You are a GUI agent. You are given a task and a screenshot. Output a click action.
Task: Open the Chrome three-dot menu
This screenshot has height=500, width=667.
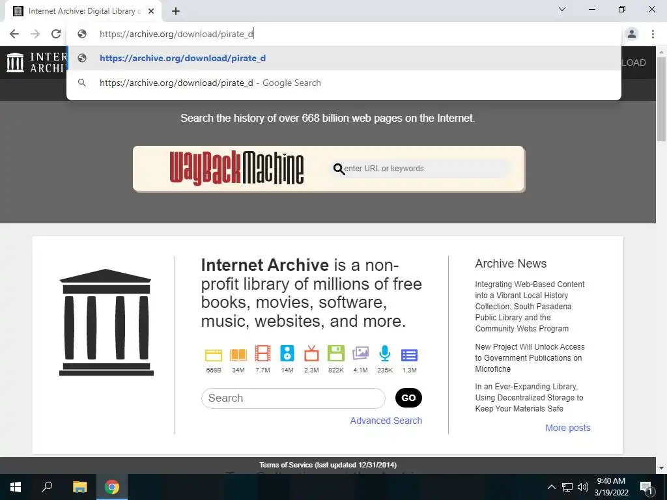coord(653,34)
